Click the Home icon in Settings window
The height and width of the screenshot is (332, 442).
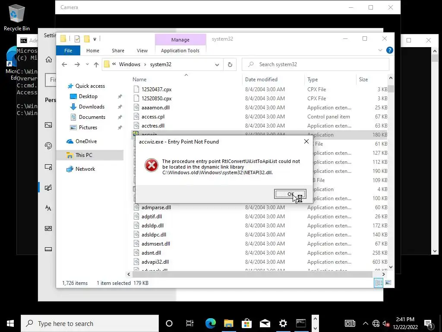pyautogui.click(x=48, y=60)
